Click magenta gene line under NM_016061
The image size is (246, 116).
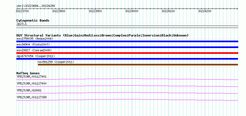pos(127,93)
